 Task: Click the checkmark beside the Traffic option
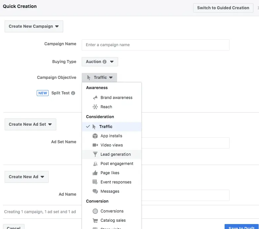click(x=88, y=126)
